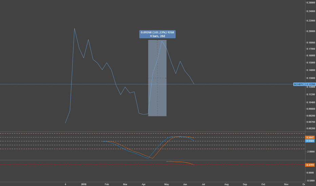Click the orange 0.5647 indicator value
Viewport: 316px width, 186px height.
(310, 137)
